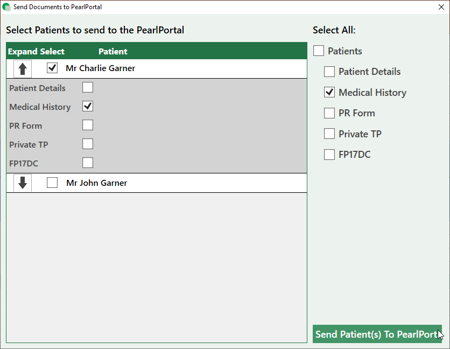
Task: Check PR Form under Charlie Garner
Action: tap(88, 125)
